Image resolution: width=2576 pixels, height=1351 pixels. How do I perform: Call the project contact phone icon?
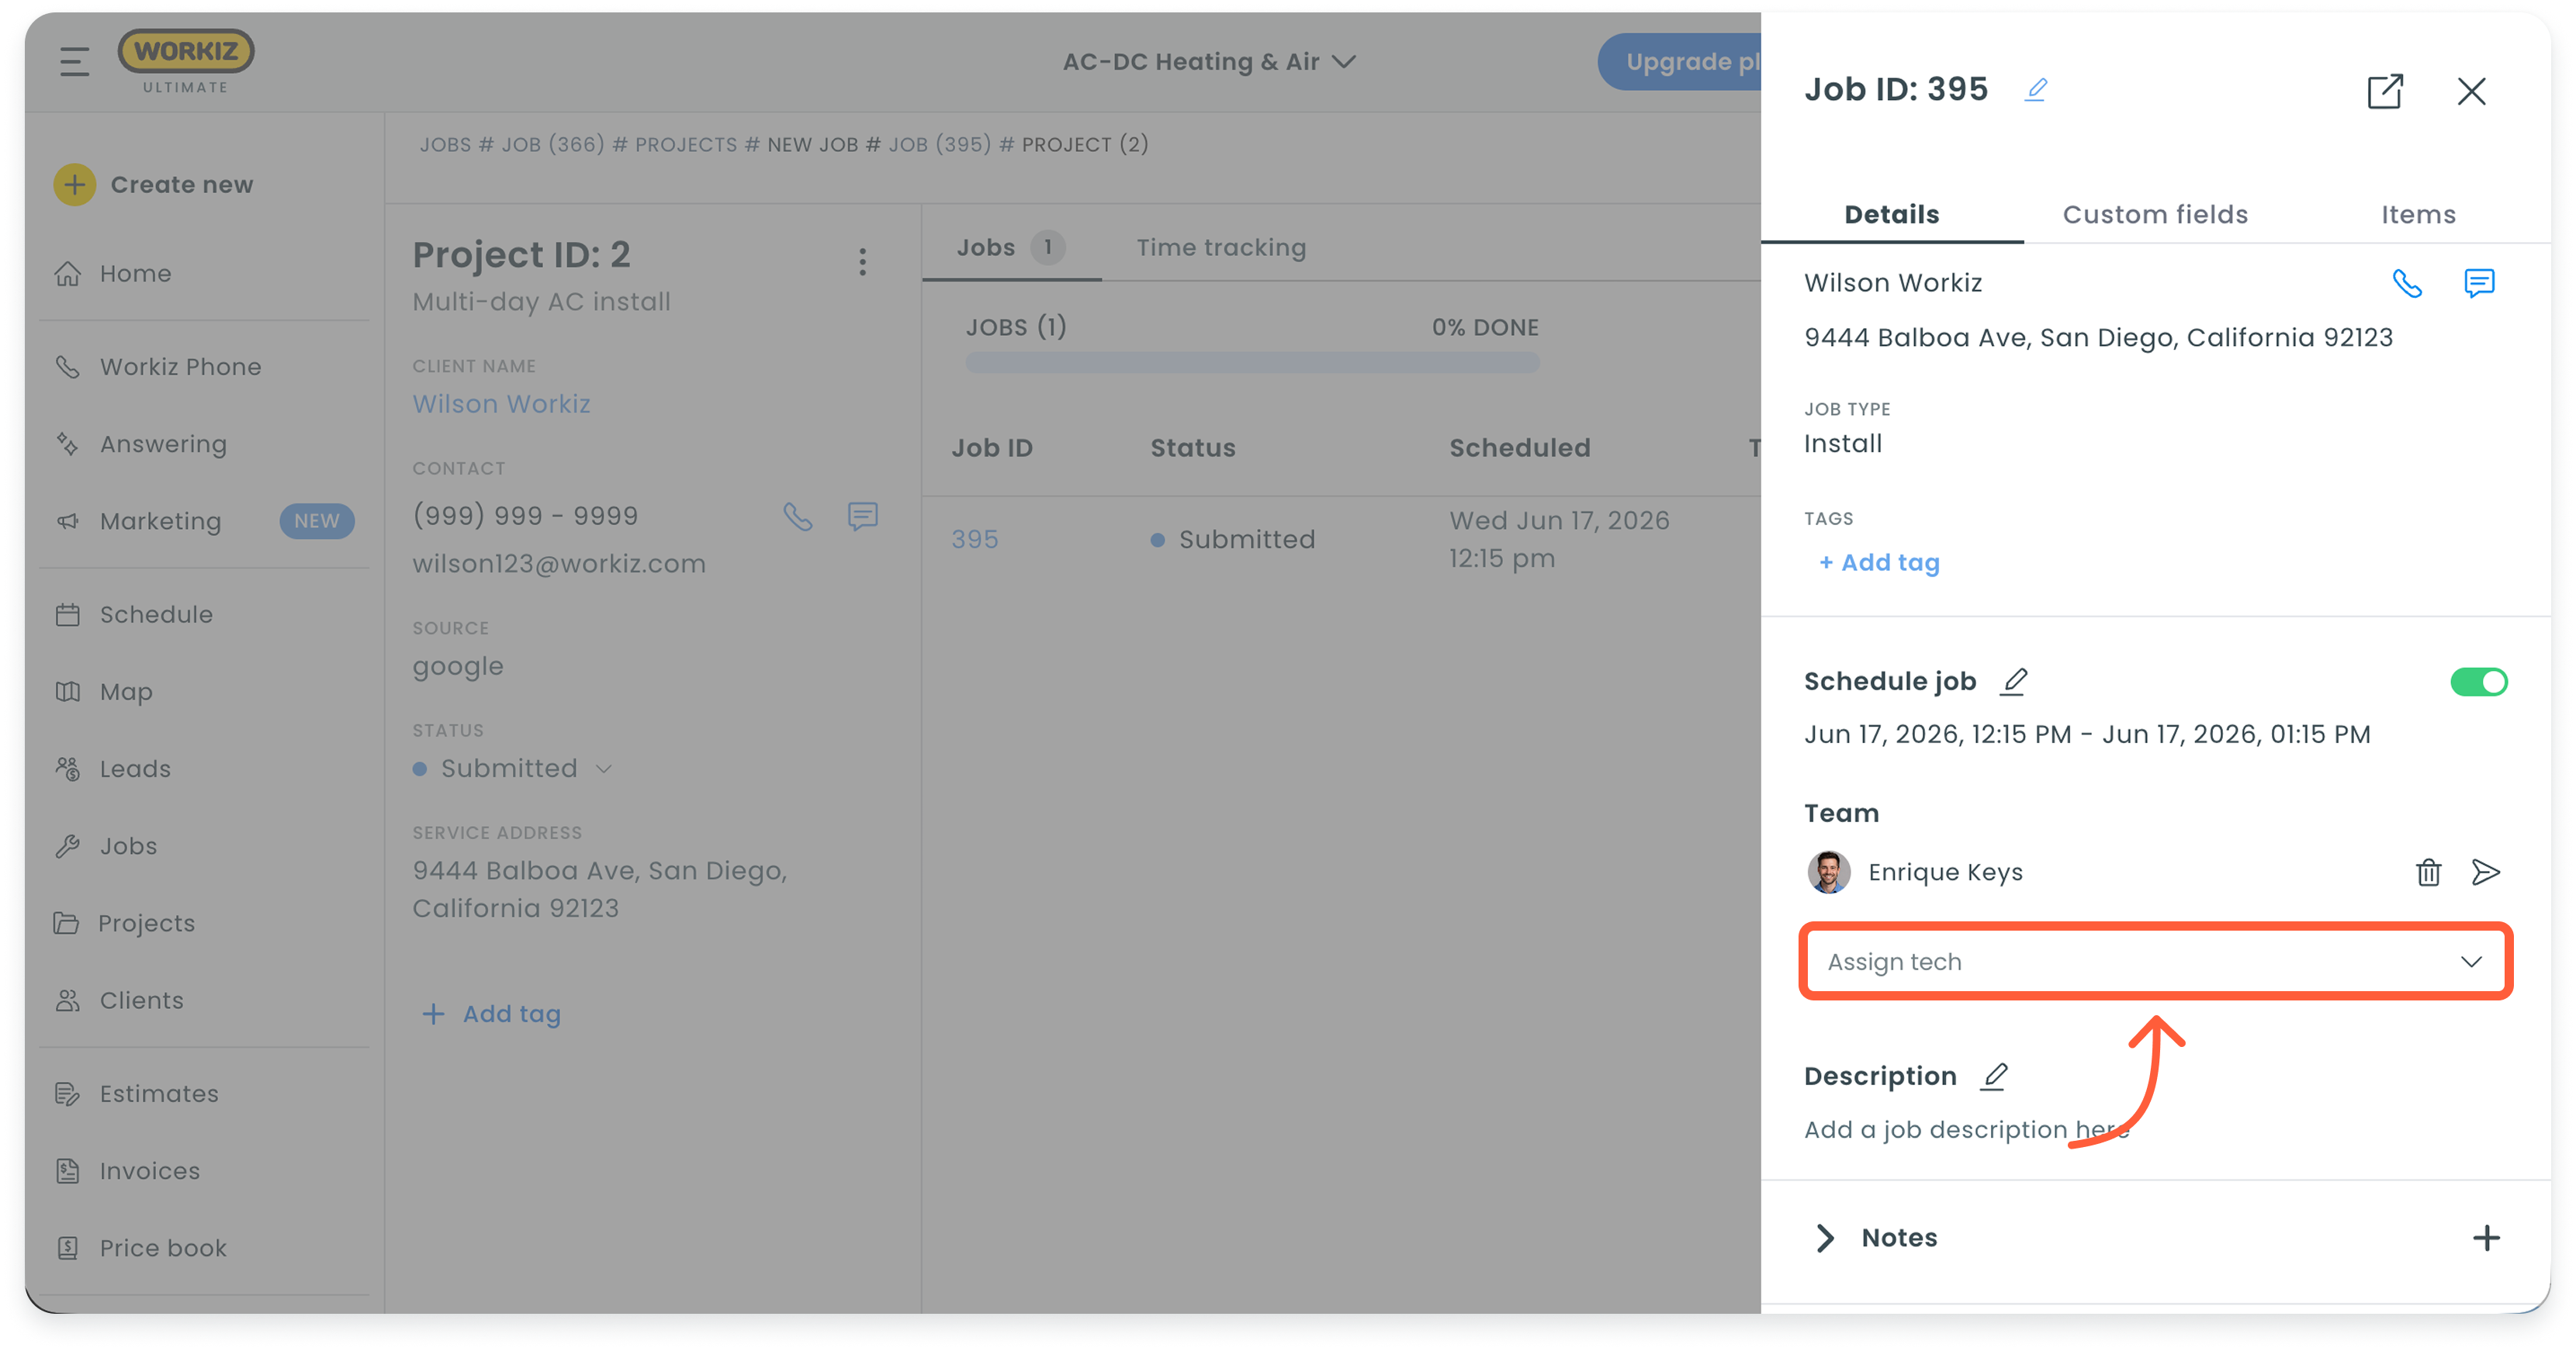tap(797, 517)
